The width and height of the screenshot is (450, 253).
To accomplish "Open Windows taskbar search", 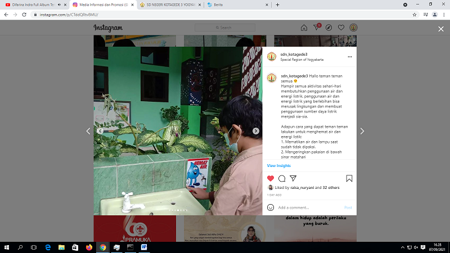I will 20,247.
